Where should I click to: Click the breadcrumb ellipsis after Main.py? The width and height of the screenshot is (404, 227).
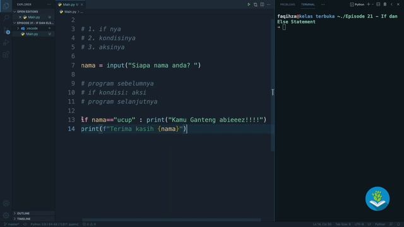click(x=82, y=11)
